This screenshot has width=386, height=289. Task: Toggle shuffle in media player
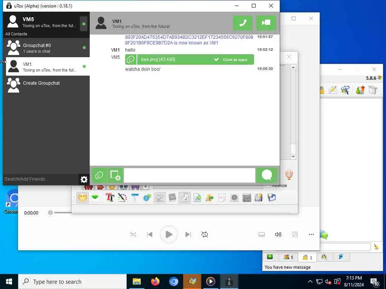[x=133, y=234]
